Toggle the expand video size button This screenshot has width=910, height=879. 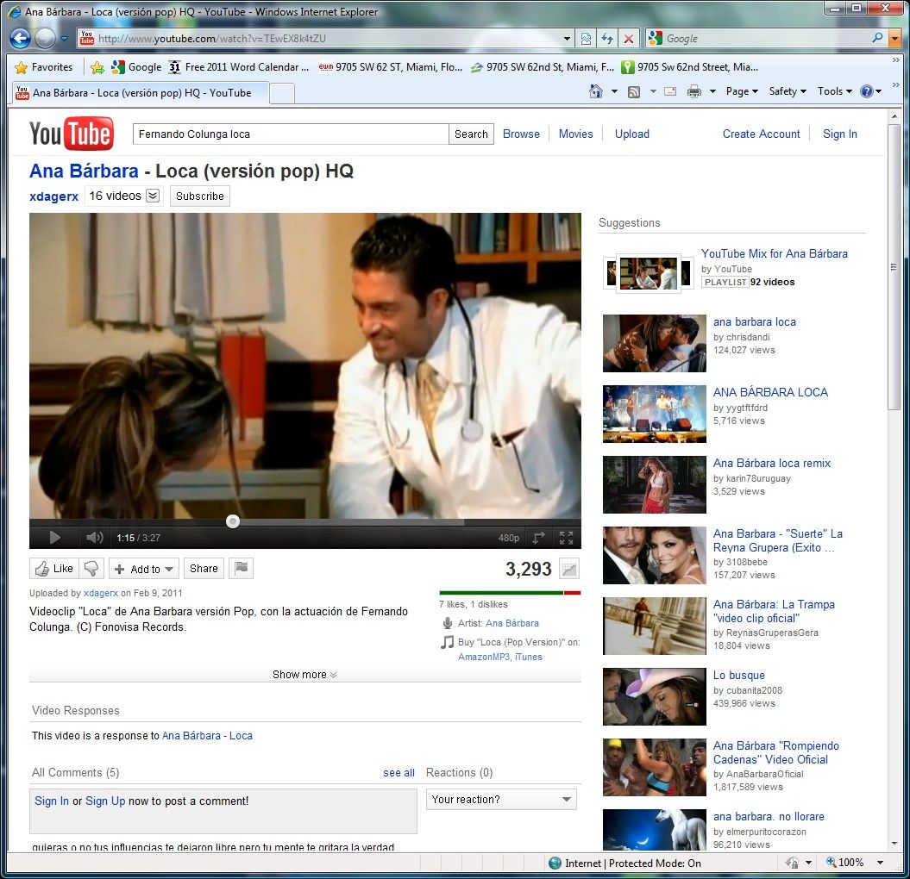538,538
